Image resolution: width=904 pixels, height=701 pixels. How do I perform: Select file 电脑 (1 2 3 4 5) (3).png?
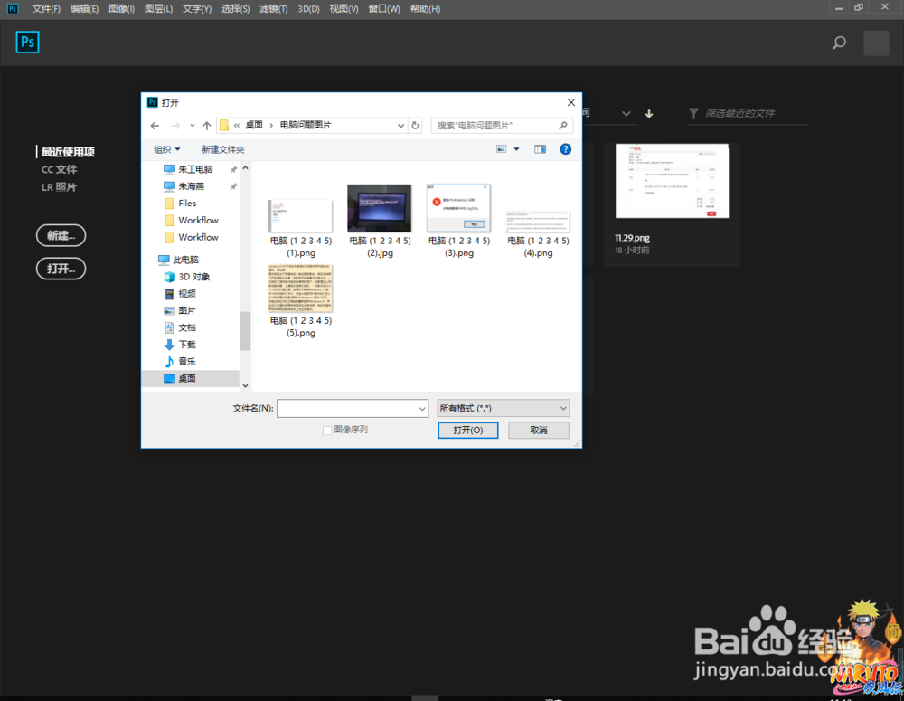[x=459, y=221]
